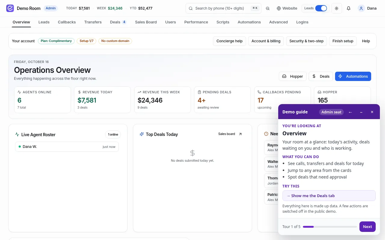The width and height of the screenshot is (385, 240).
Task: Click the Agents Online stat card
Action: point(42,100)
